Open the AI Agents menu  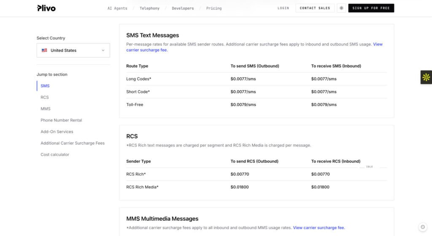[x=117, y=8]
